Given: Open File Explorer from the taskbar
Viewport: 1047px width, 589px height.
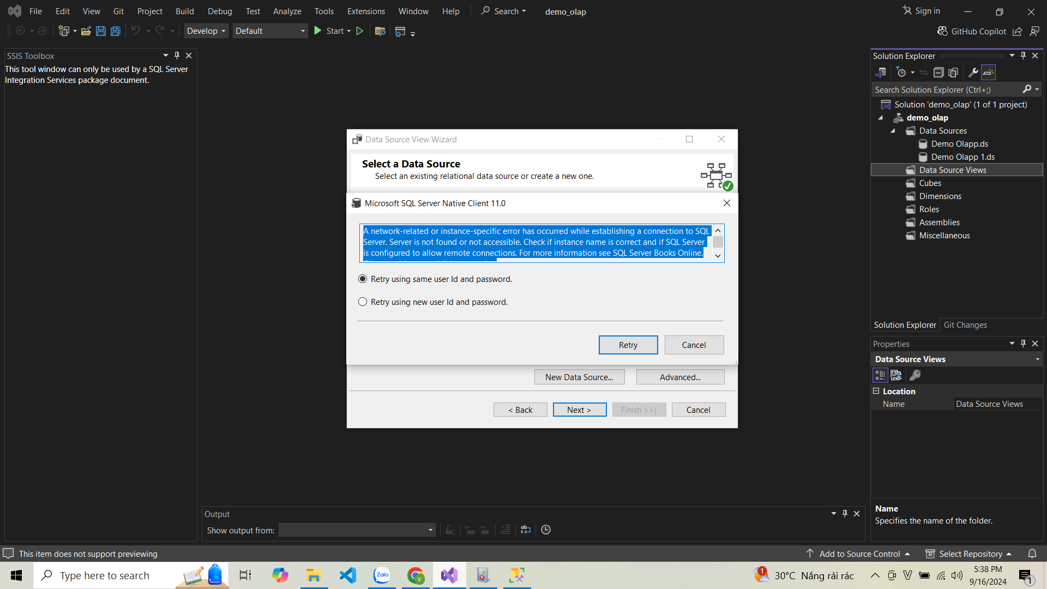Looking at the screenshot, I should pos(314,575).
